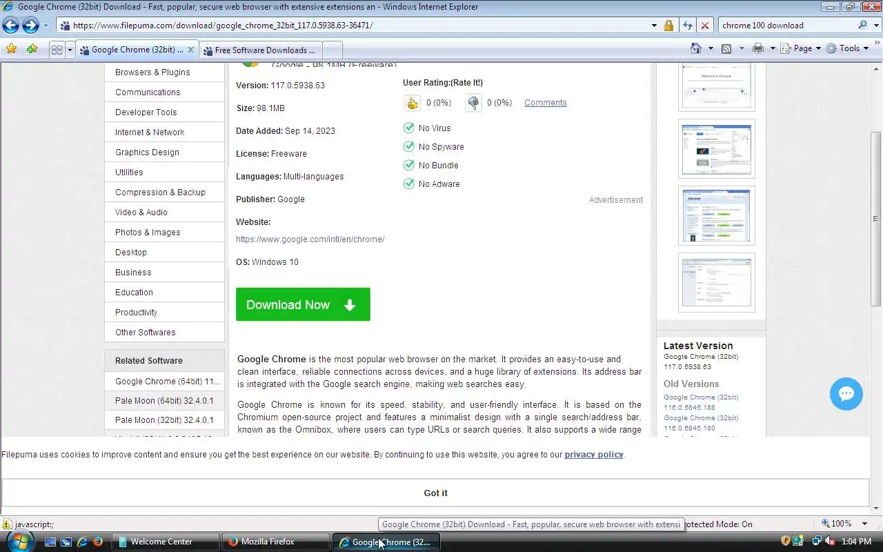Open the Page menu dropdown
This screenshot has width=883, height=552.
point(800,48)
